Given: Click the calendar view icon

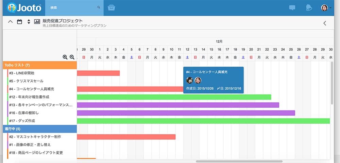Looking at the screenshot, I should coord(20,22).
